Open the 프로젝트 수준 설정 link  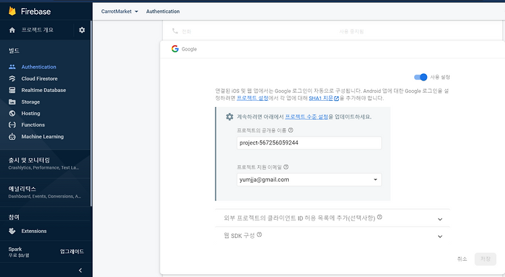(306, 117)
